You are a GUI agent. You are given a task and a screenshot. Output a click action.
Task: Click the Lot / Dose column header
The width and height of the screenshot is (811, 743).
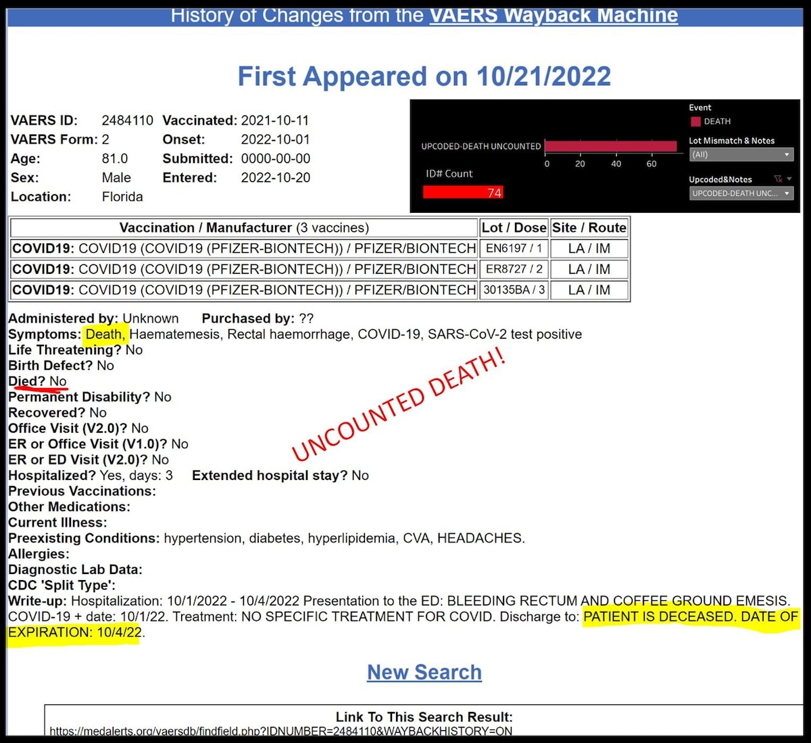514,228
